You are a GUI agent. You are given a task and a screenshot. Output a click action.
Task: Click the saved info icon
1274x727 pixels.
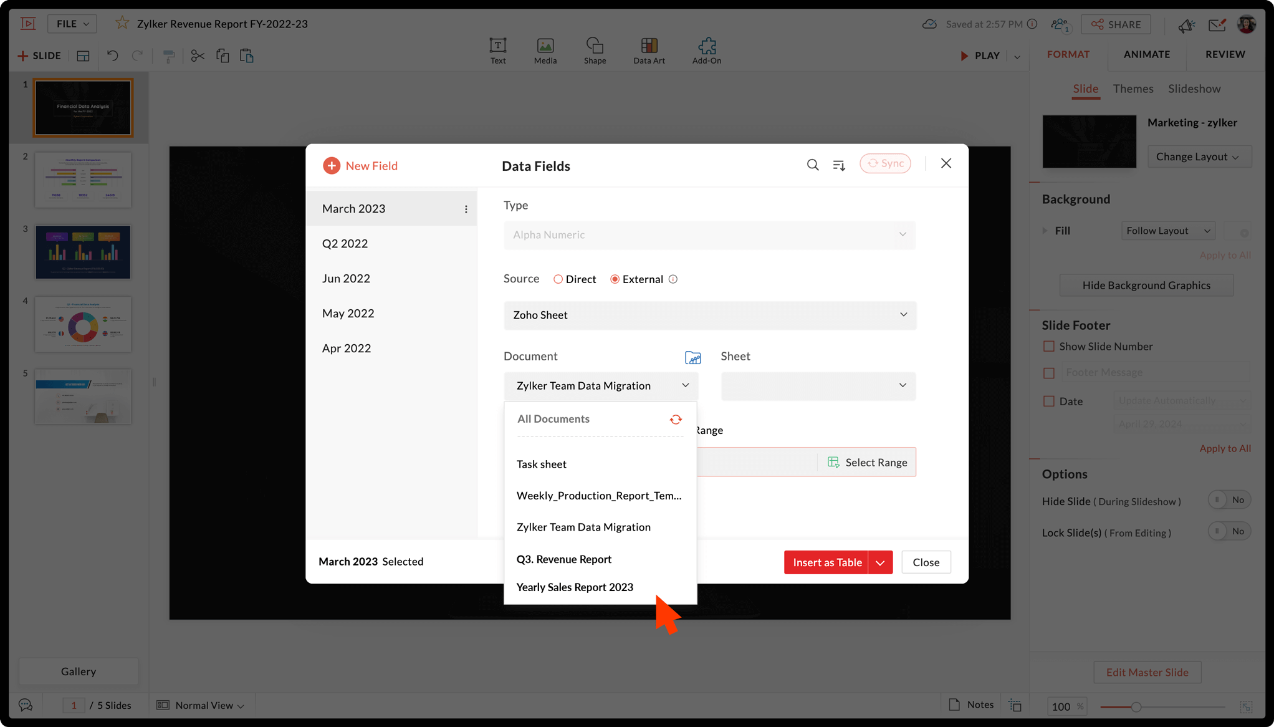point(1032,24)
